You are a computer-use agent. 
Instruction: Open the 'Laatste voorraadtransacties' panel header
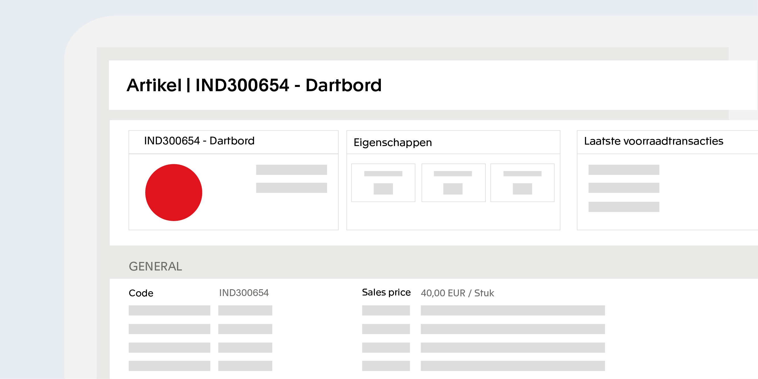pos(653,141)
